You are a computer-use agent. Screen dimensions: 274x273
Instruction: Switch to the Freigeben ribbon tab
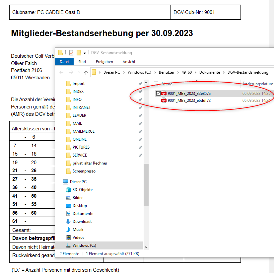pyautogui.click(x=104, y=62)
